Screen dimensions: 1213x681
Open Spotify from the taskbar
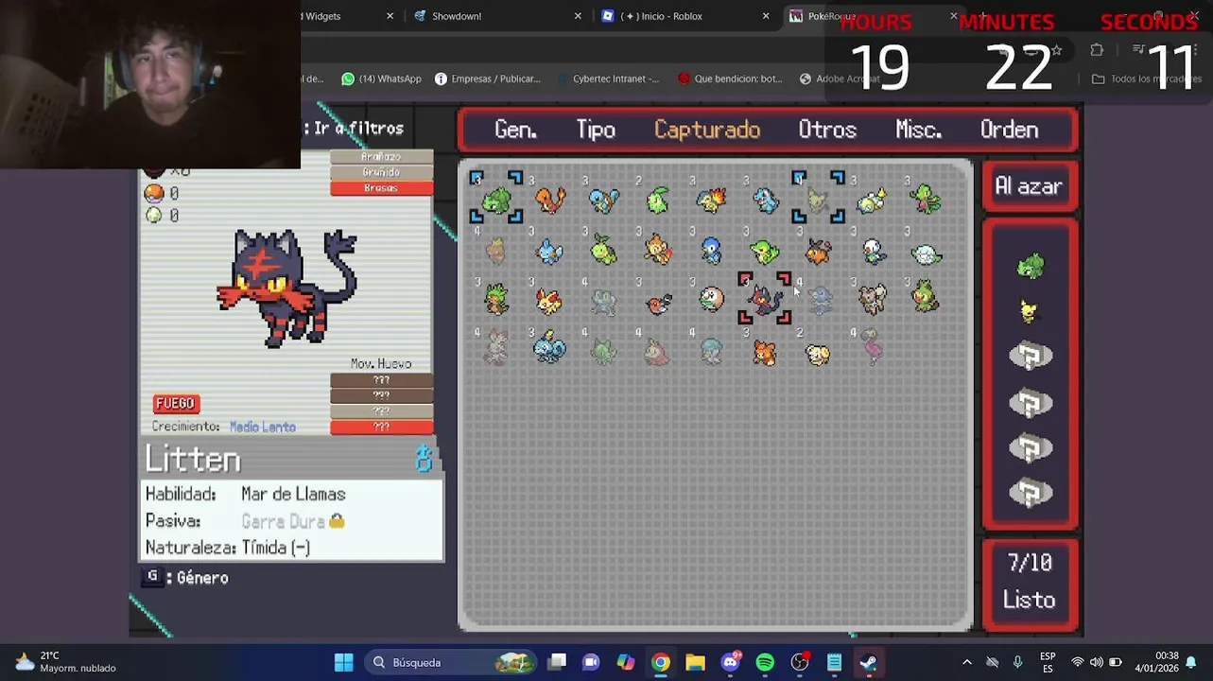765,662
